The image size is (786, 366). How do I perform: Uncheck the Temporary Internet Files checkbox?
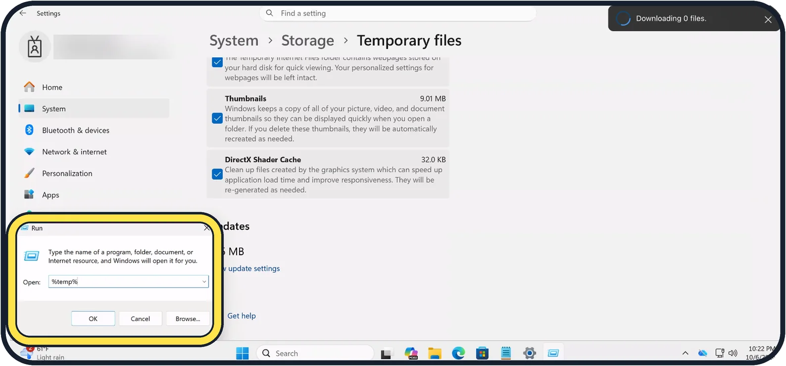click(217, 63)
